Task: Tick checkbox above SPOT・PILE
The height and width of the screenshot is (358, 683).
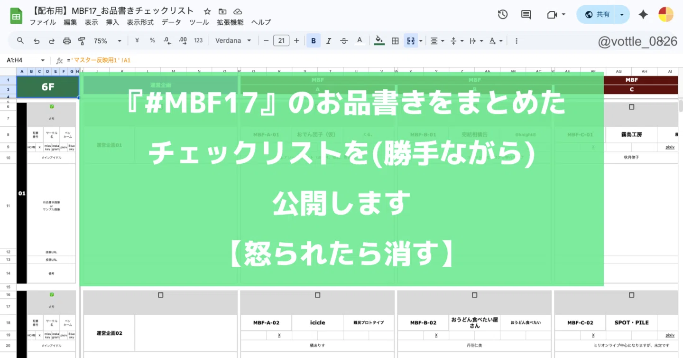Action: (631, 295)
